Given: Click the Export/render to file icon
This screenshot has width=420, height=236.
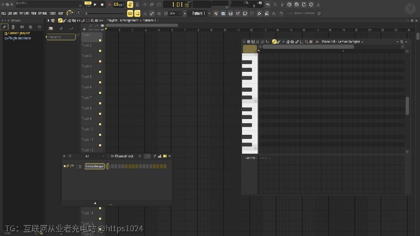Looking at the screenshot, I should click(x=304, y=5).
